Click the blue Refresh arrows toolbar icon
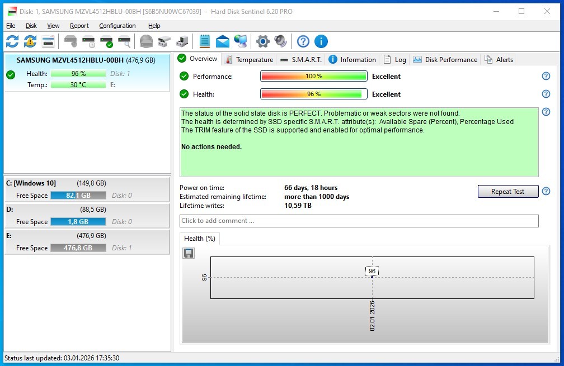564x366 pixels. [12, 41]
